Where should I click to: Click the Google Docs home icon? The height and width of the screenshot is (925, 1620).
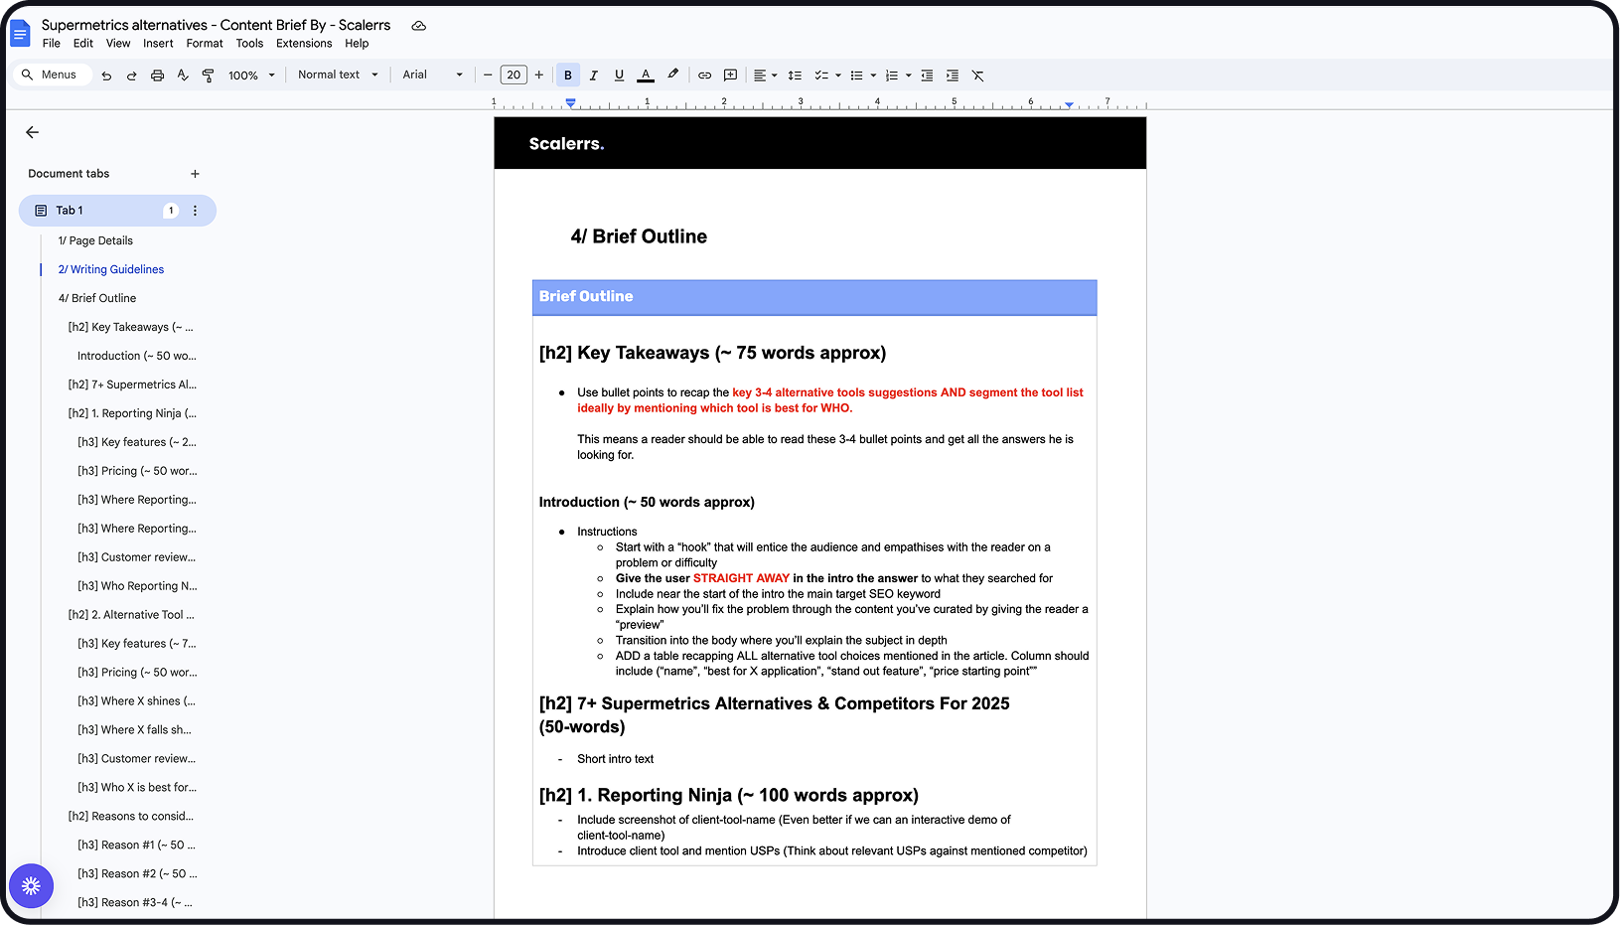[x=20, y=34]
